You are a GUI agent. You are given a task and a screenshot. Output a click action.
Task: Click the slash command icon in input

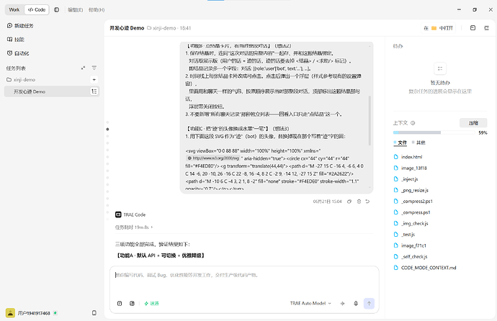tap(120, 303)
